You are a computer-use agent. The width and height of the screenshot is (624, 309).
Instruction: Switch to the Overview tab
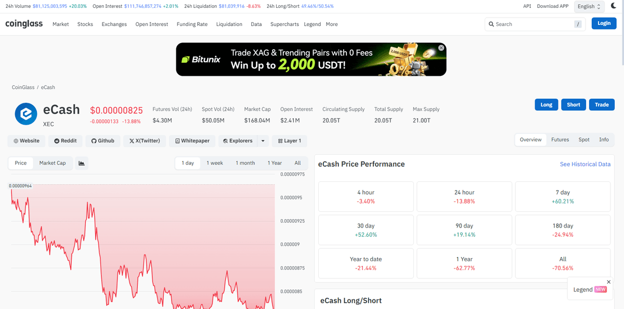tap(531, 140)
